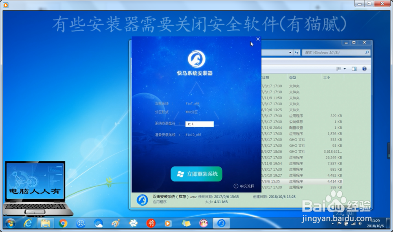Select the folder row dated 7/11/9 11:50

tap(302, 98)
